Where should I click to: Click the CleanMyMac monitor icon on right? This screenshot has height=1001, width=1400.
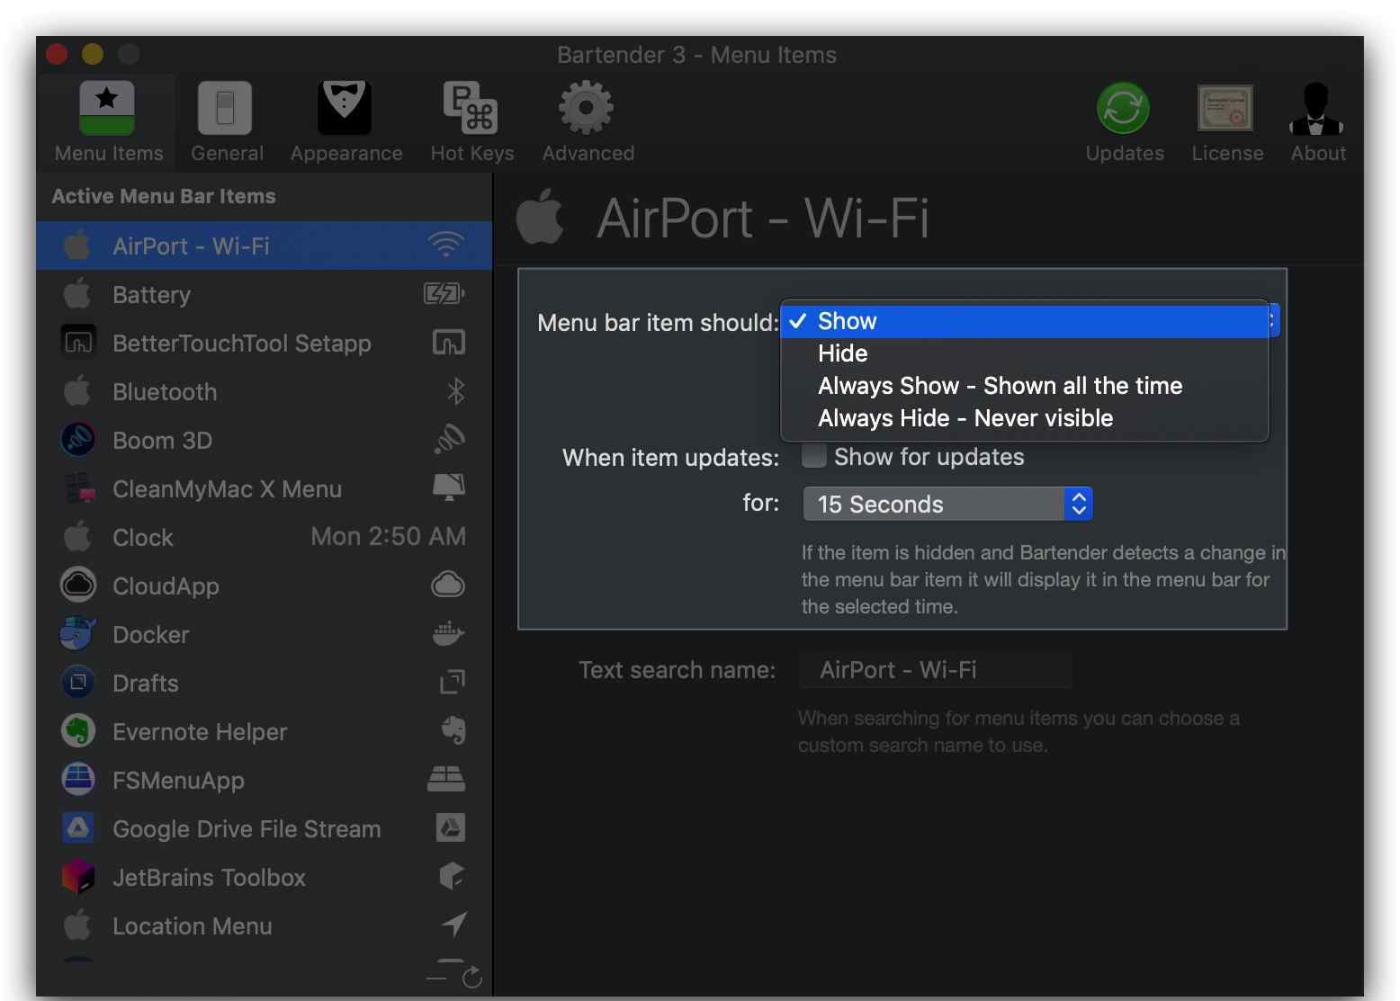tap(449, 487)
